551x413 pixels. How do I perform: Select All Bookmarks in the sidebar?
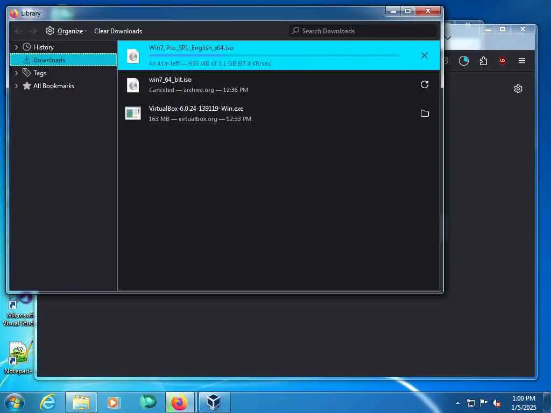[53, 86]
